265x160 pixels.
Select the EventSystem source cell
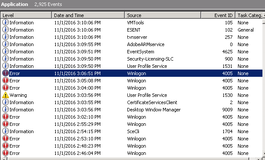pyautogui.click(x=141, y=52)
